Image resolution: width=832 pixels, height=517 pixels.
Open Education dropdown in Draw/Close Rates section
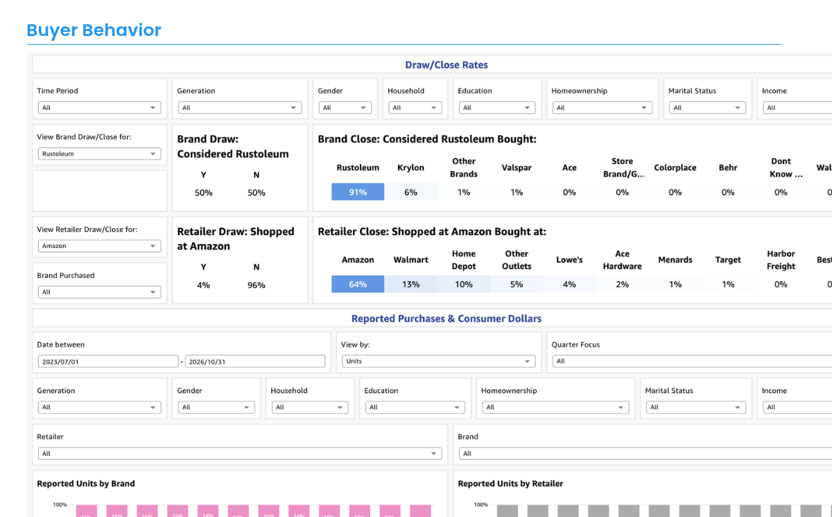[496, 107]
